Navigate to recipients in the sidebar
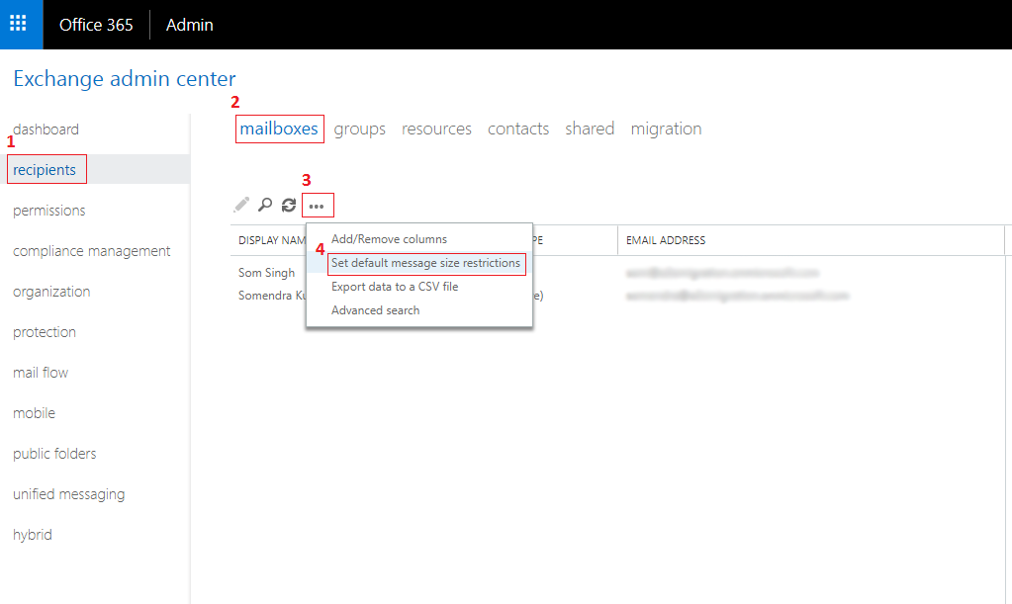The height and width of the screenshot is (604, 1012). [x=46, y=168]
